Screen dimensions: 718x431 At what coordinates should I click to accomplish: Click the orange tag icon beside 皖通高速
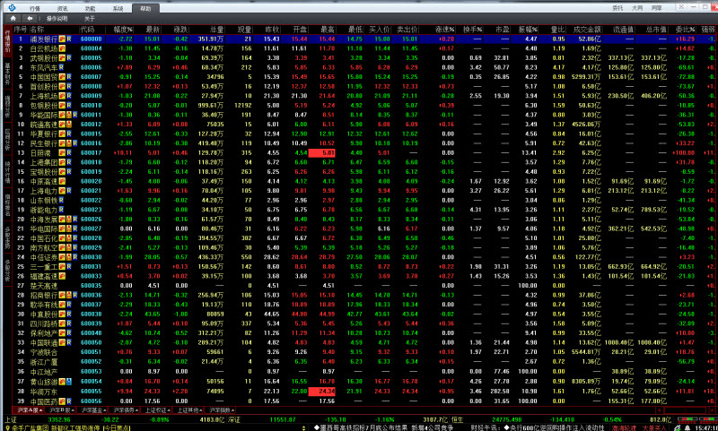click(x=62, y=125)
